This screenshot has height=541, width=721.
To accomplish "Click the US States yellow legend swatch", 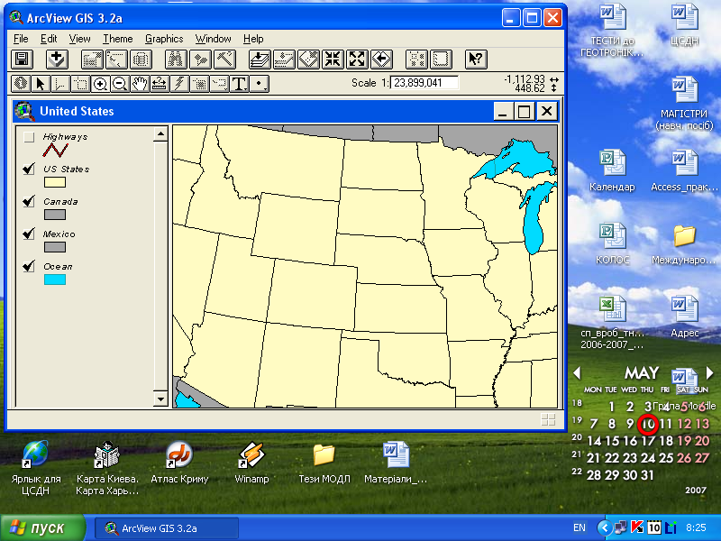I will [x=55, y=183].
